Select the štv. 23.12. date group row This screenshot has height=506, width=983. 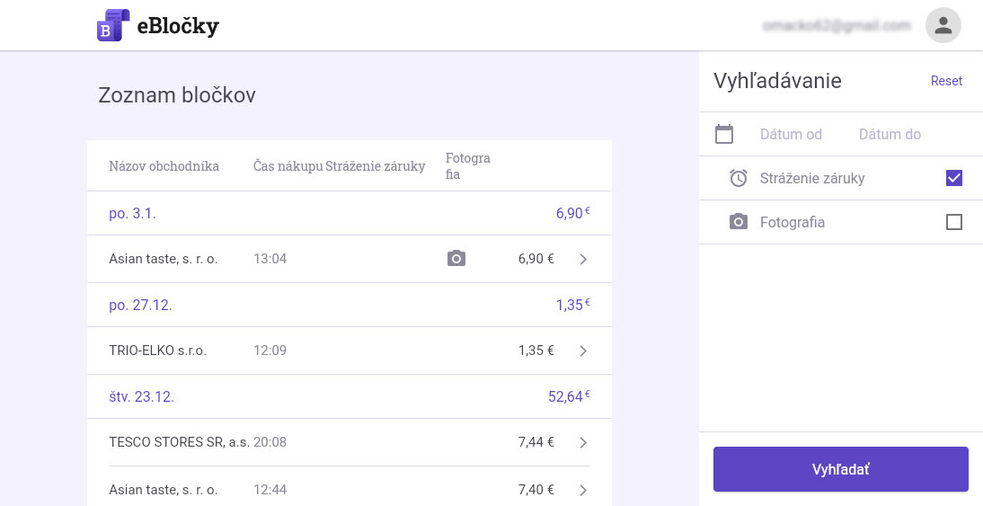tap(349, 396)
